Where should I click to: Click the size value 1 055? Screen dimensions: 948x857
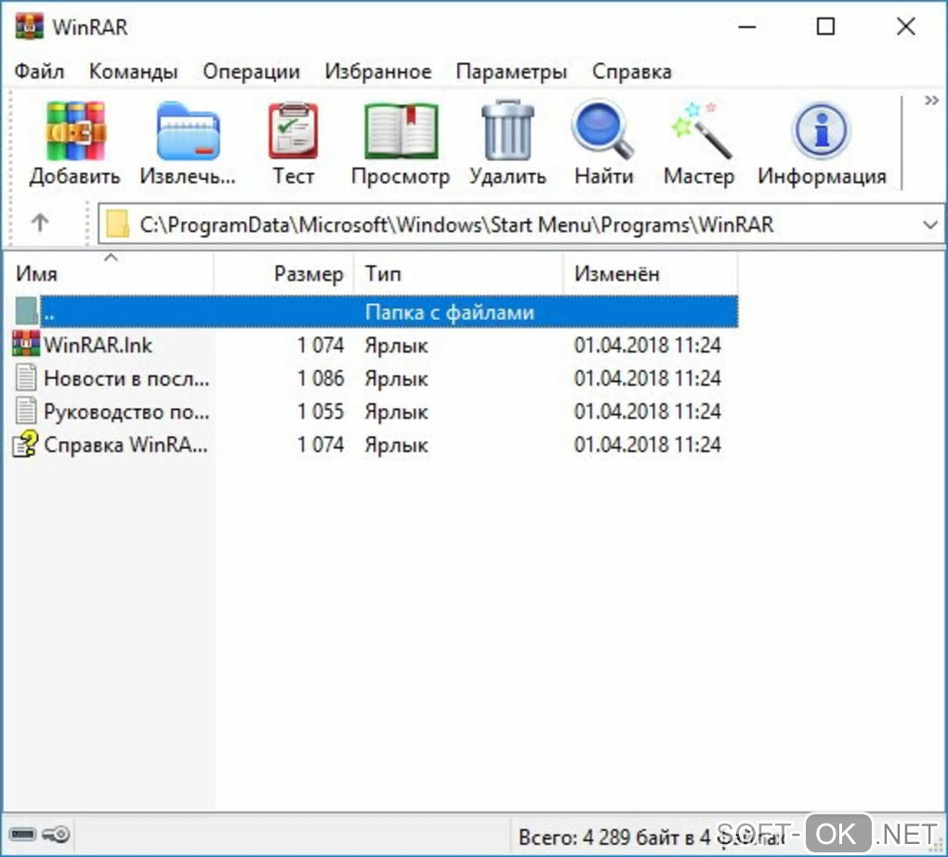[321, 412]
